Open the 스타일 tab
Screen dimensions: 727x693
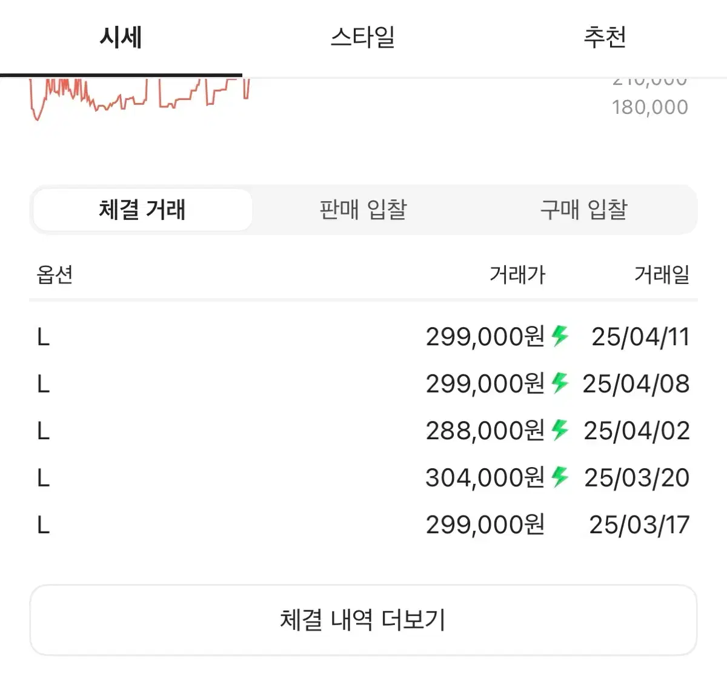(363, 38)
